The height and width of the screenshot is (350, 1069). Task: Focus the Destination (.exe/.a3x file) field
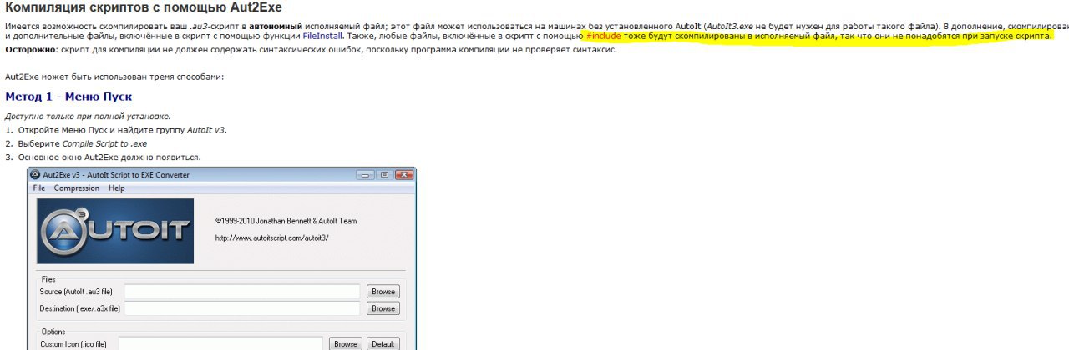point(243,308)
